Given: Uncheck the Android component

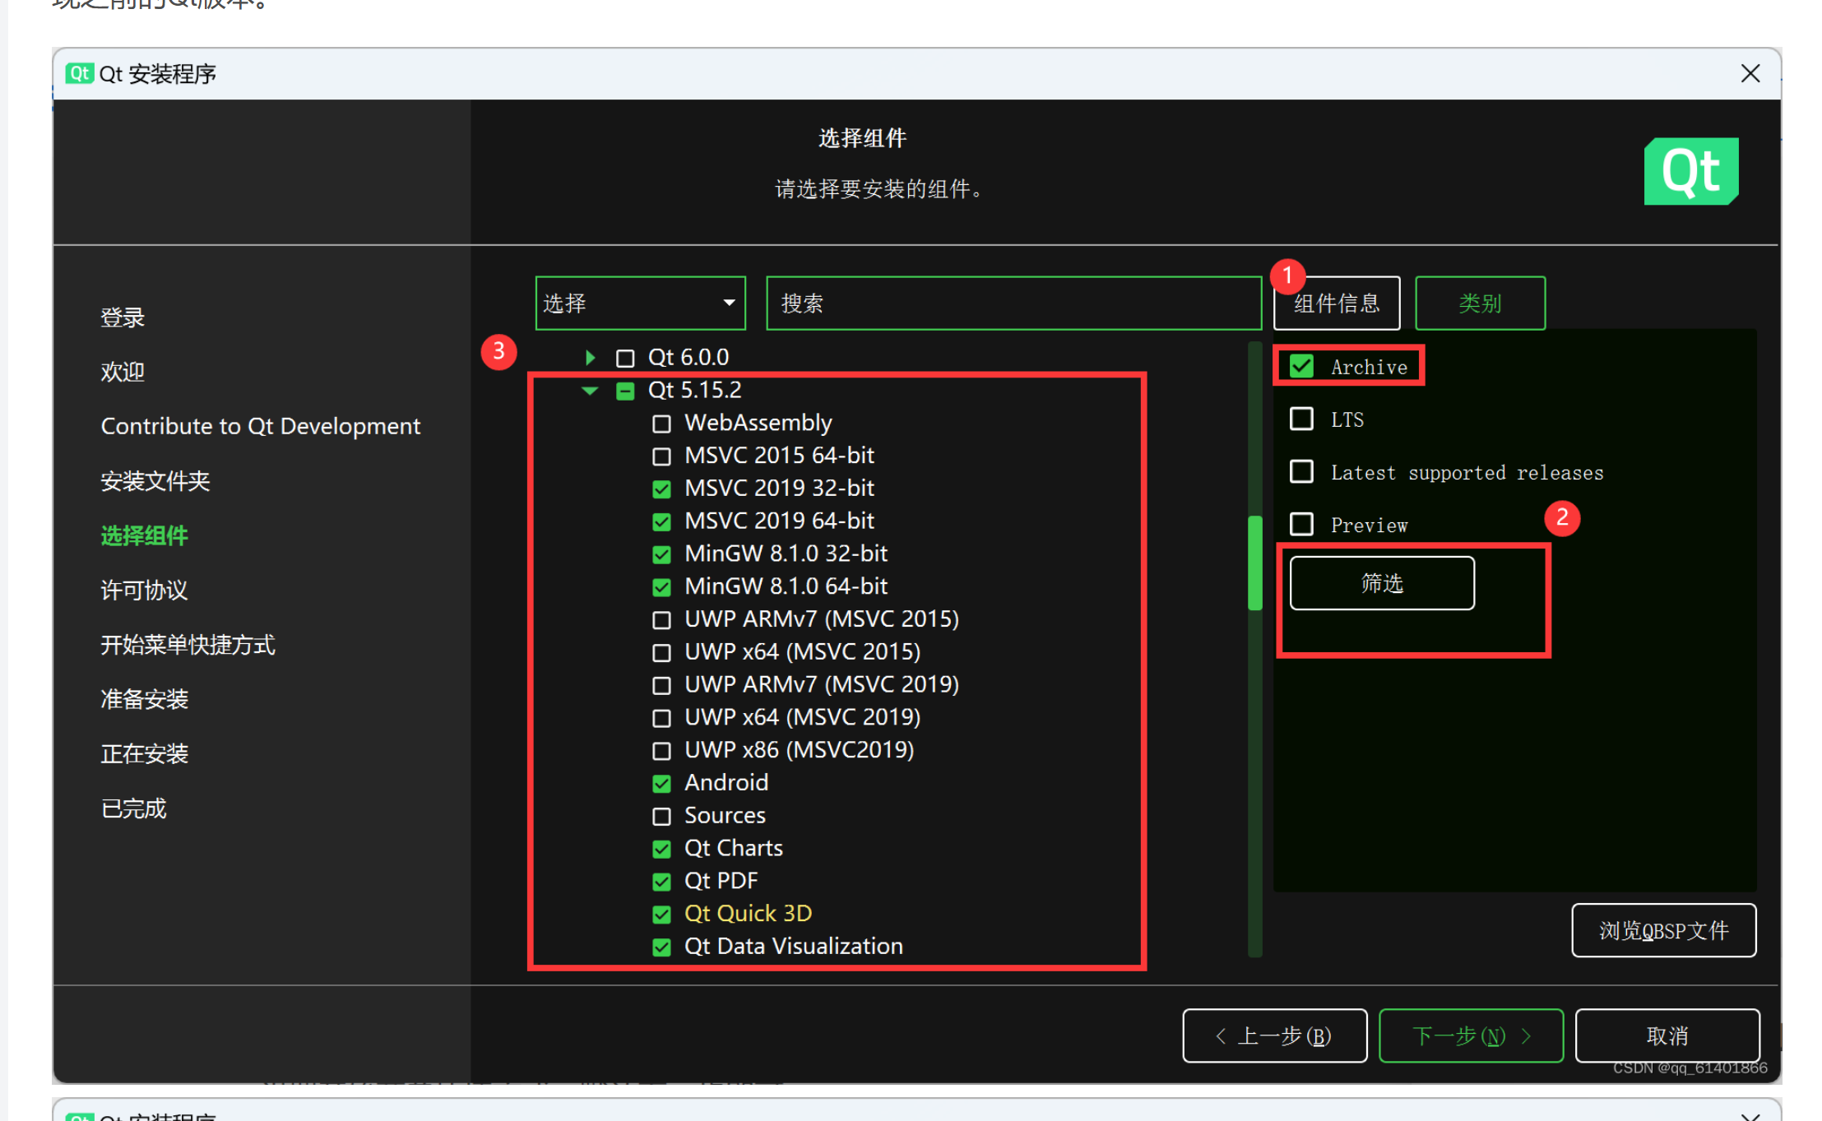Looking at the screenshot, I should [x=661, y=784].
